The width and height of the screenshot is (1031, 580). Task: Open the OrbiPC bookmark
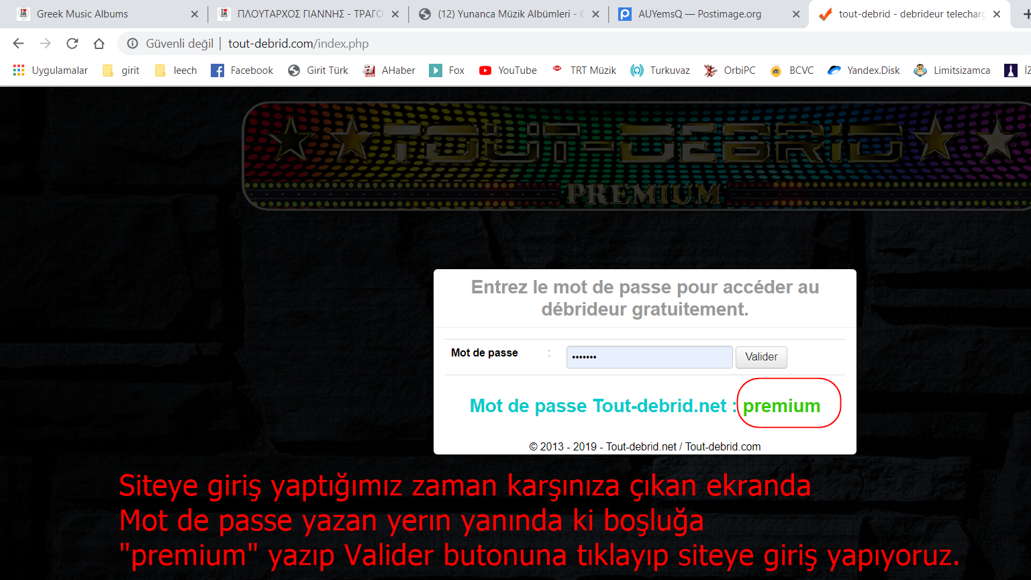(x=730, y=70)
